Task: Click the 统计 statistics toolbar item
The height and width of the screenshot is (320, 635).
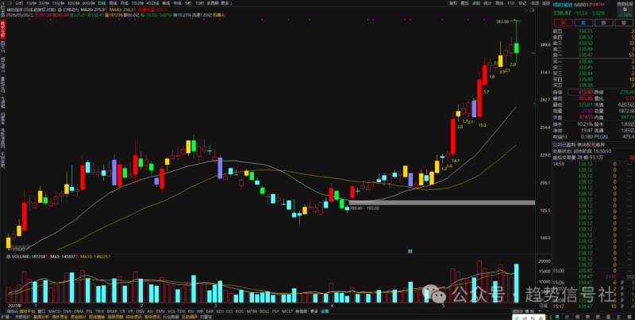Action: click(487, 3)
